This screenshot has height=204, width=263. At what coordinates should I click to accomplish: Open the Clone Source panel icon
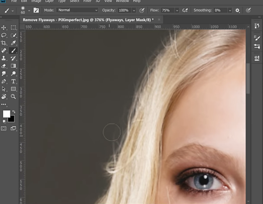tap(257, 58)
